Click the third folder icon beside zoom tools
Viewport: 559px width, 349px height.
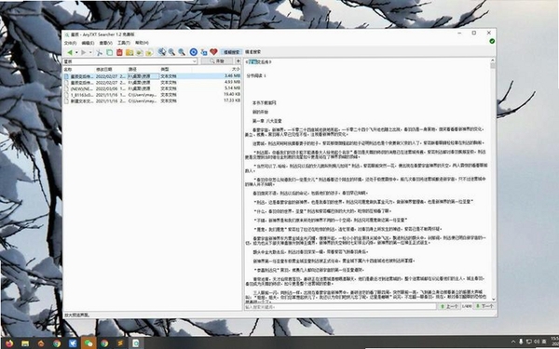(149, 52)
